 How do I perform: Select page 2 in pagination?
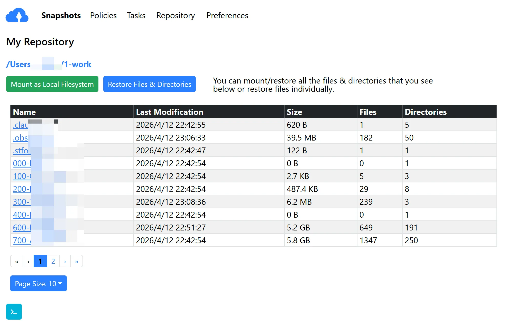(x=53, y=261)
